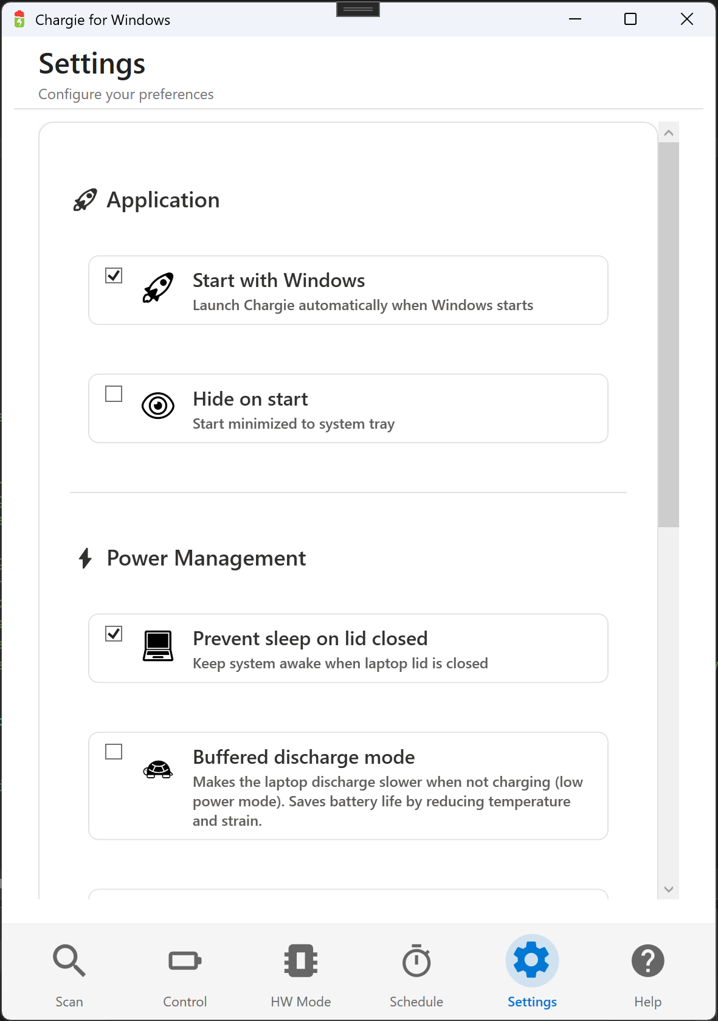Enable Buffered discharge mode checkbox
718x1021 pixels.
pos(114,752)
